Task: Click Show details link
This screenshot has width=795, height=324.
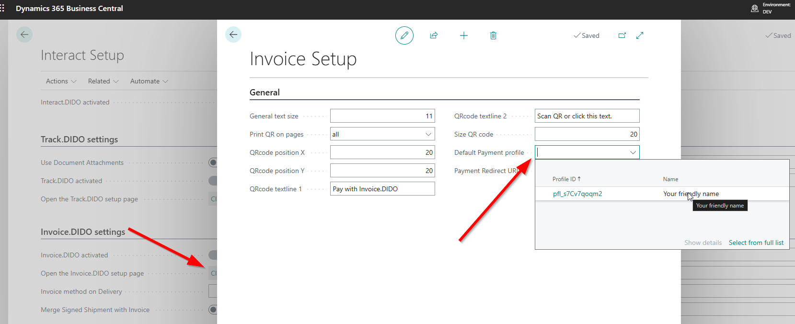Action: [703, 243]
